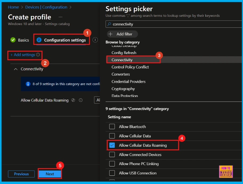
Task: Click the Add settings link
Action: (x=23, y=55)
